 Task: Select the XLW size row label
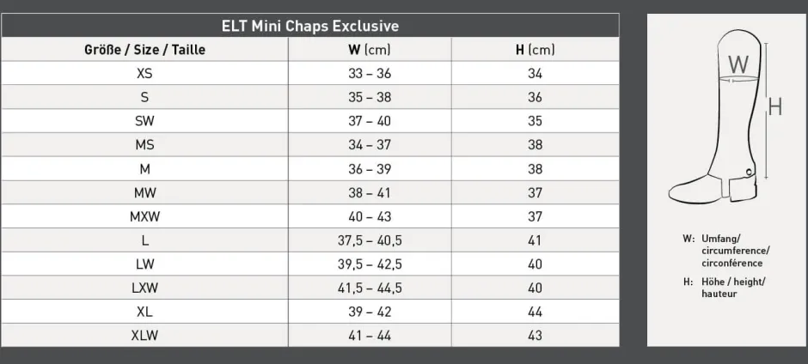pos(144,336)
